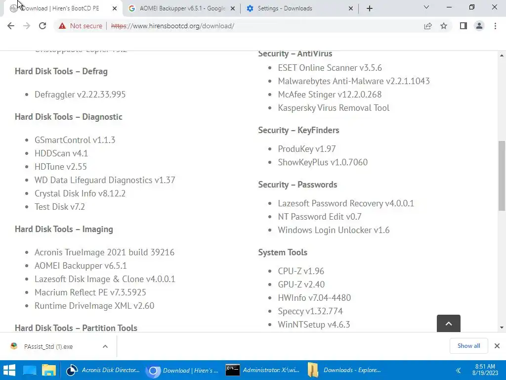Open the Chrome three-dot menu
Viewport: 506px width, 380px height.
[495, 26]
